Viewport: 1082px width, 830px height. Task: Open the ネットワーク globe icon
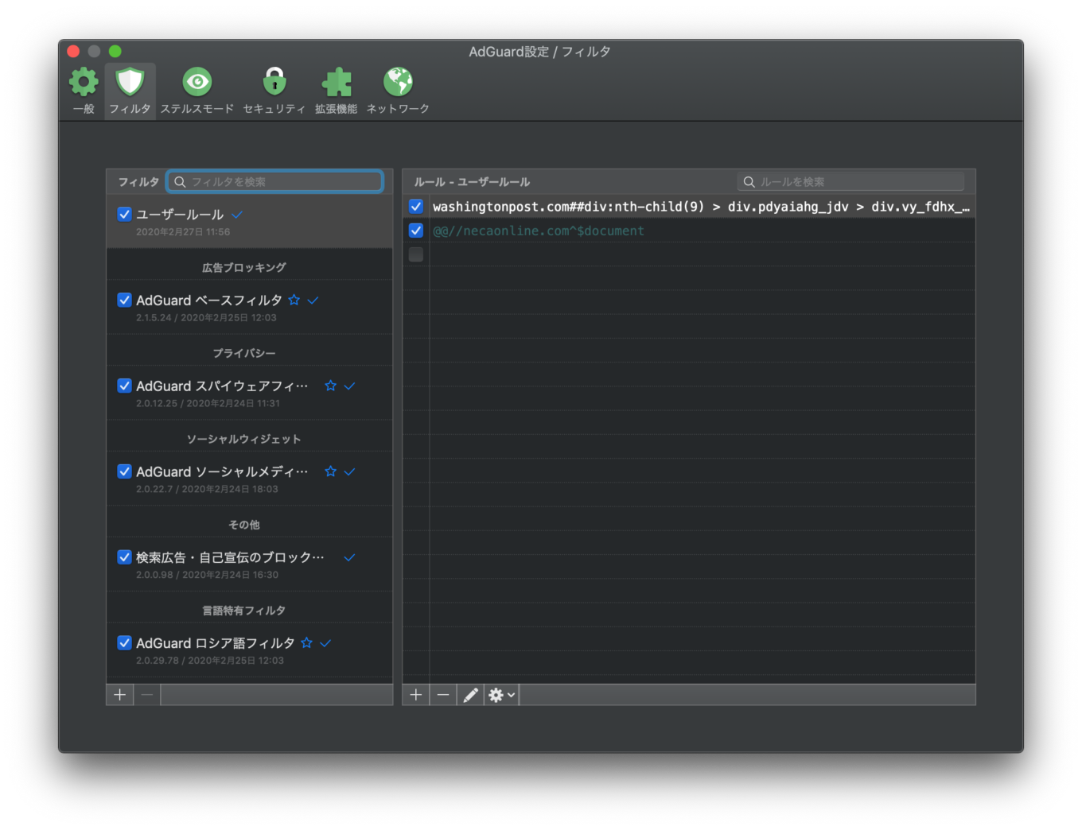click(398, 82)
